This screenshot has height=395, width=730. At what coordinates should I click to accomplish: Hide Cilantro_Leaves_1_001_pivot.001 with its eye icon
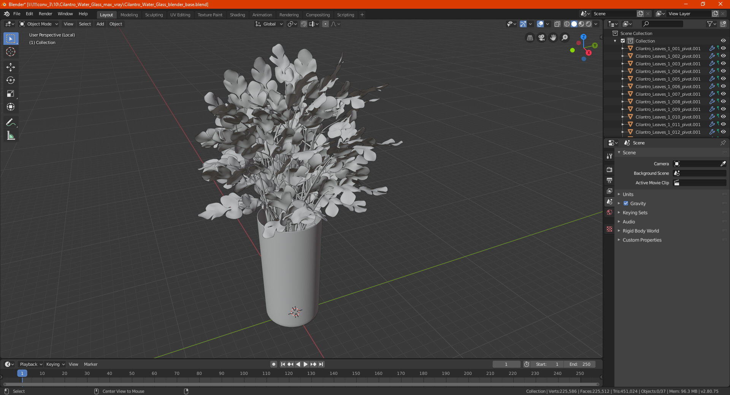pos(723,49)
